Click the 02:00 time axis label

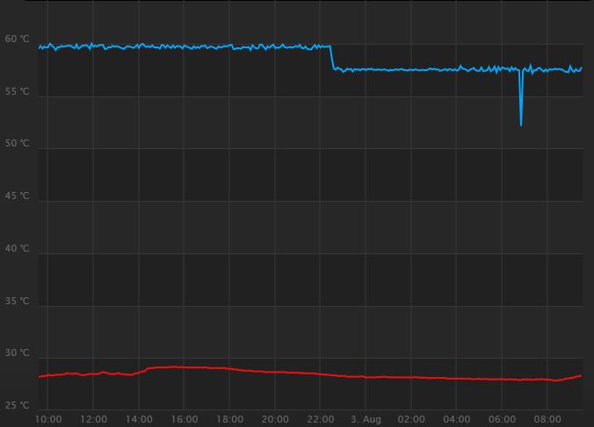[411, 419]
